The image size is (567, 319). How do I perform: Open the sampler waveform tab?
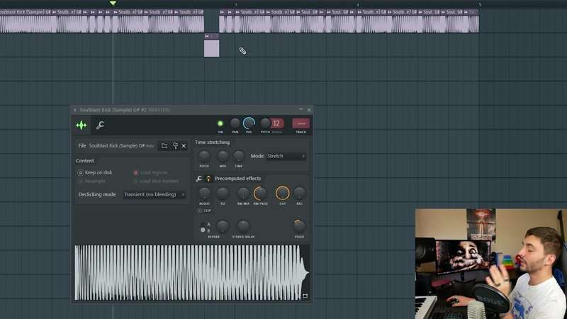82,125
